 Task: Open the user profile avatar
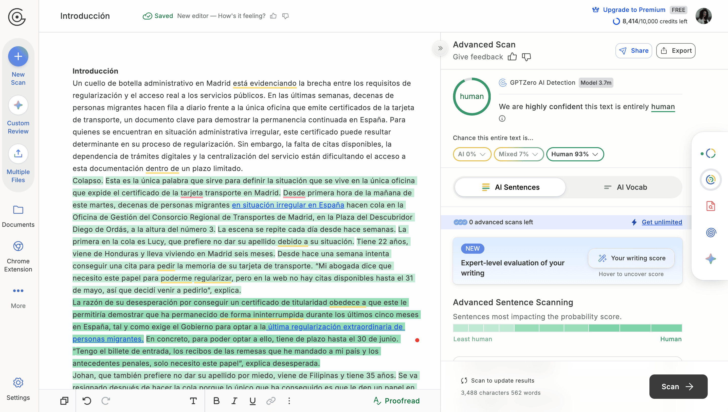click(x=703, y=16)
